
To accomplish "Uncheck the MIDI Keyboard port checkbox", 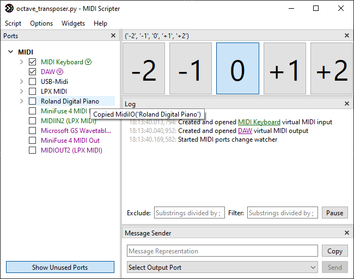I will [x=33, y=62].
